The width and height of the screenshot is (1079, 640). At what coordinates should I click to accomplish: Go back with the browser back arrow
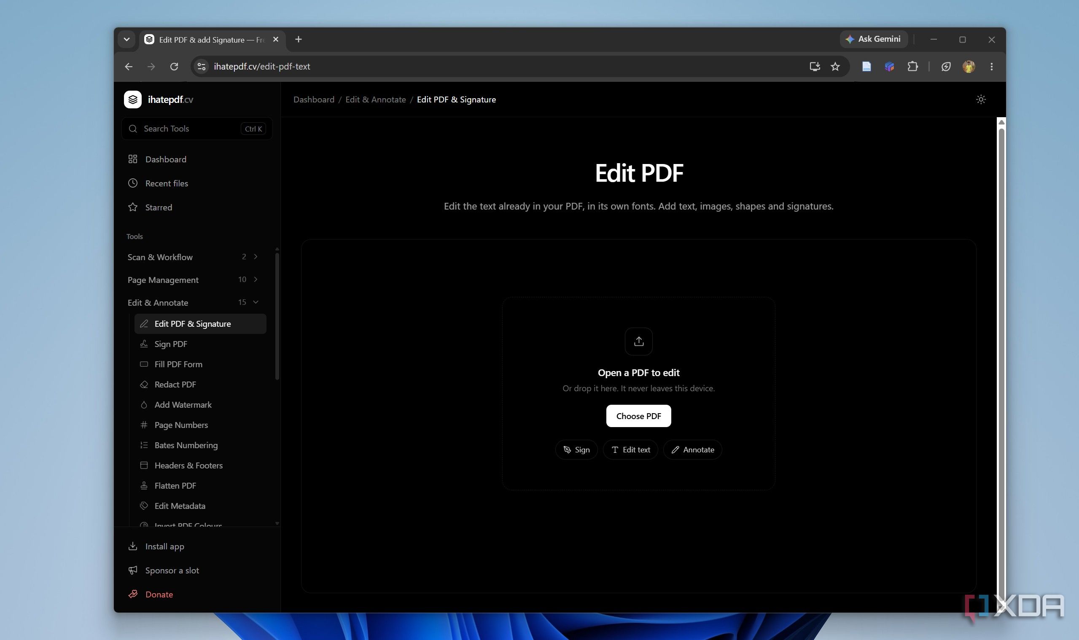129,67
